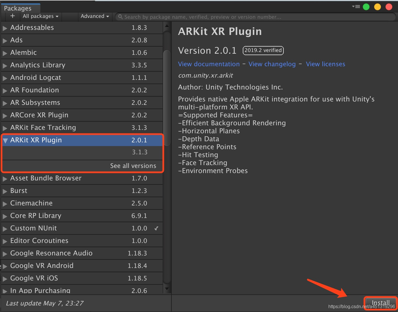
Task: Click the Last update status text
Action: tap(45, 303)
